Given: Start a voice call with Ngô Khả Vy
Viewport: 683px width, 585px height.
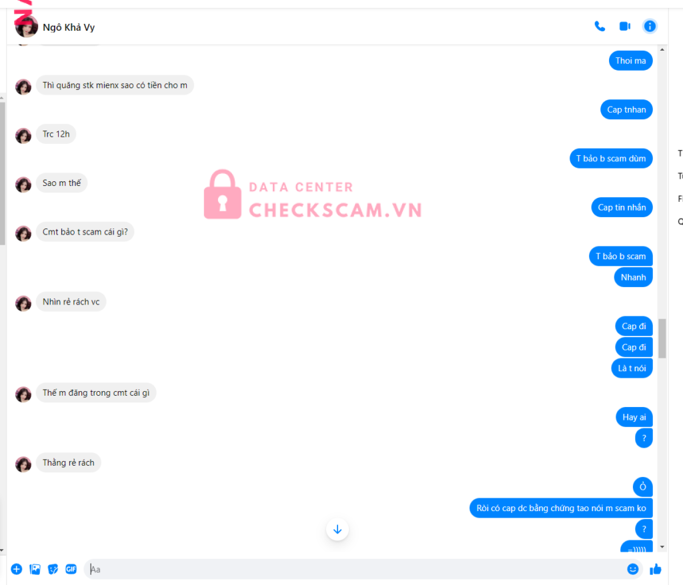Looking at the screenshot, I should 600,27.
